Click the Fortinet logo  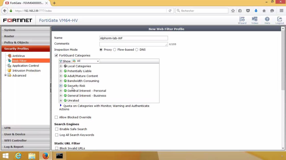pos(18,20)
